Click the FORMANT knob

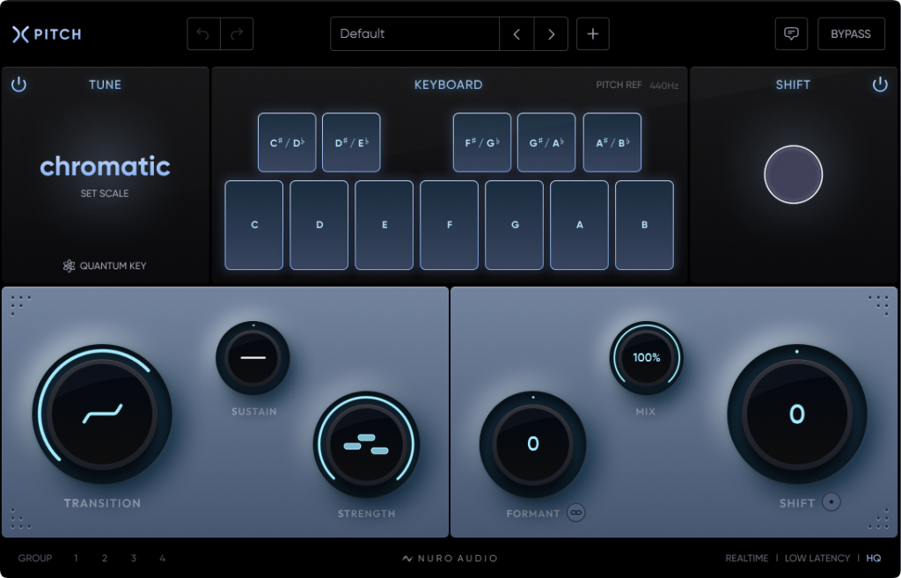click(x=532, y=444)
